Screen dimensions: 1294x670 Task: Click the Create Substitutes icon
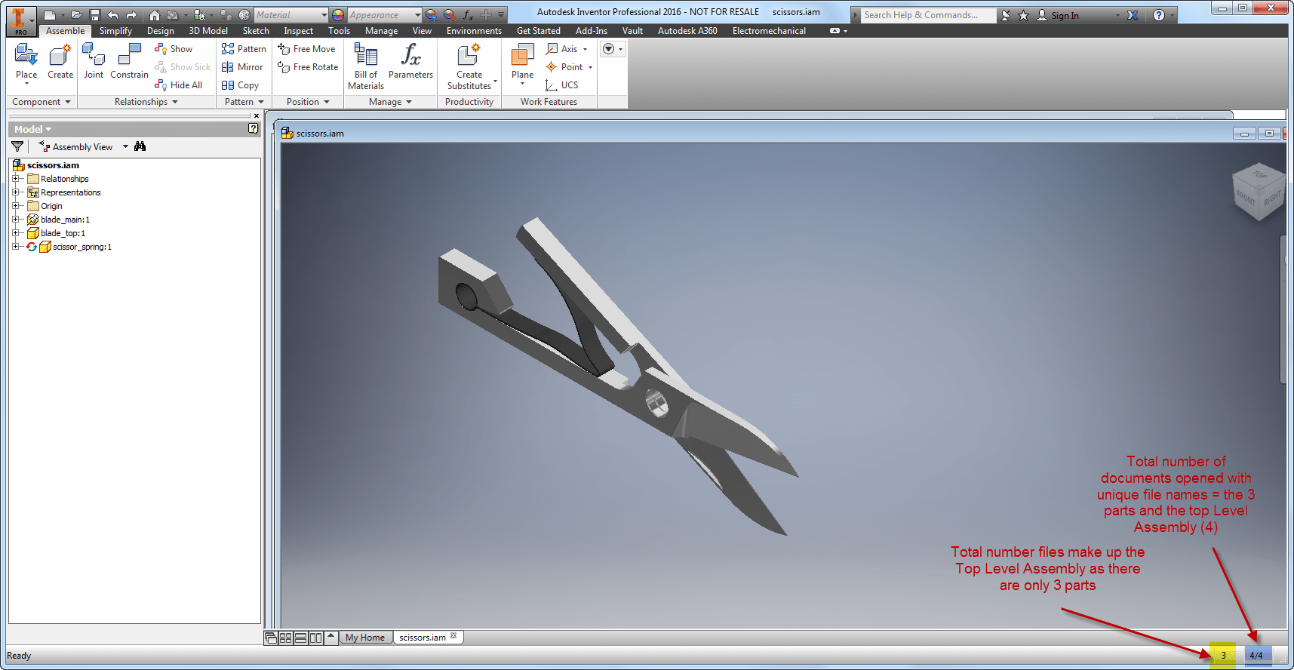(x=469, y=55)
